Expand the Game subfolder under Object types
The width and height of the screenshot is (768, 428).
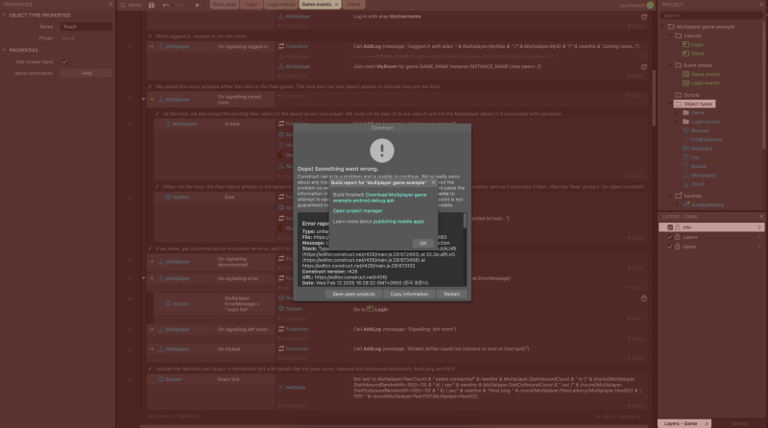point(678,112)
